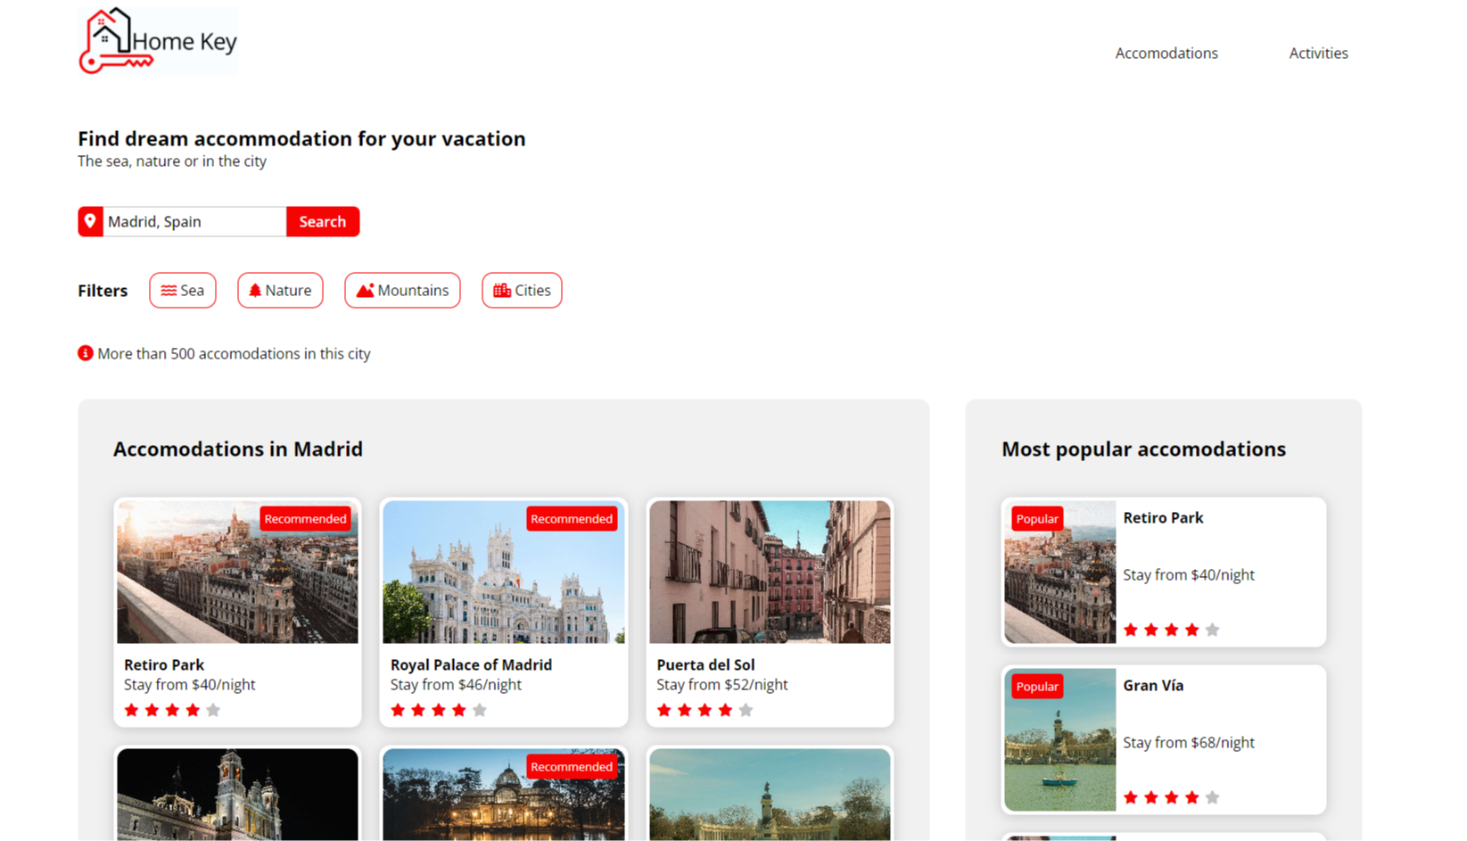
Task: Click the "Stay from $46/night" price
Action: tap(456, 685)
